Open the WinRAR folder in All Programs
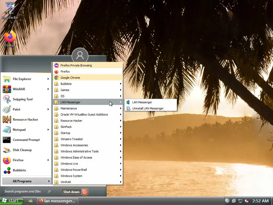This screenshot has height=205, width=273. point(88,182)
